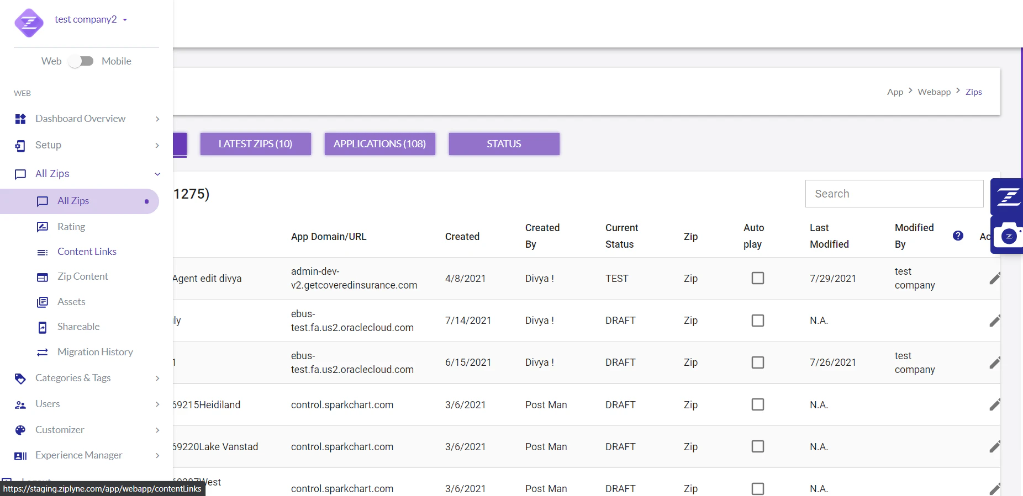Check Auto play in the last visible row
This screenshot has width=1023, height=496.
[758, 489]
